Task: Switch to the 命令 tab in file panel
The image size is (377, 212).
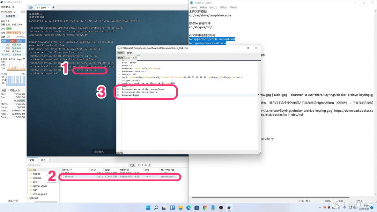Action: 44,160
